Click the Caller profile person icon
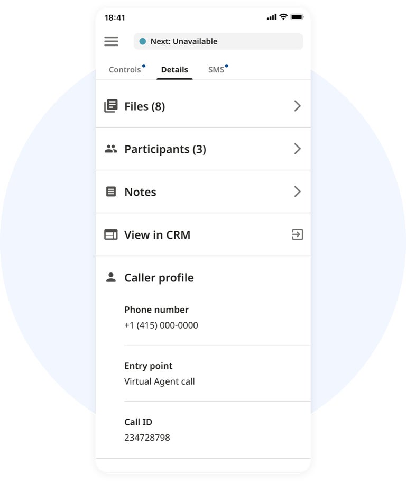 [x=110, y=276]
